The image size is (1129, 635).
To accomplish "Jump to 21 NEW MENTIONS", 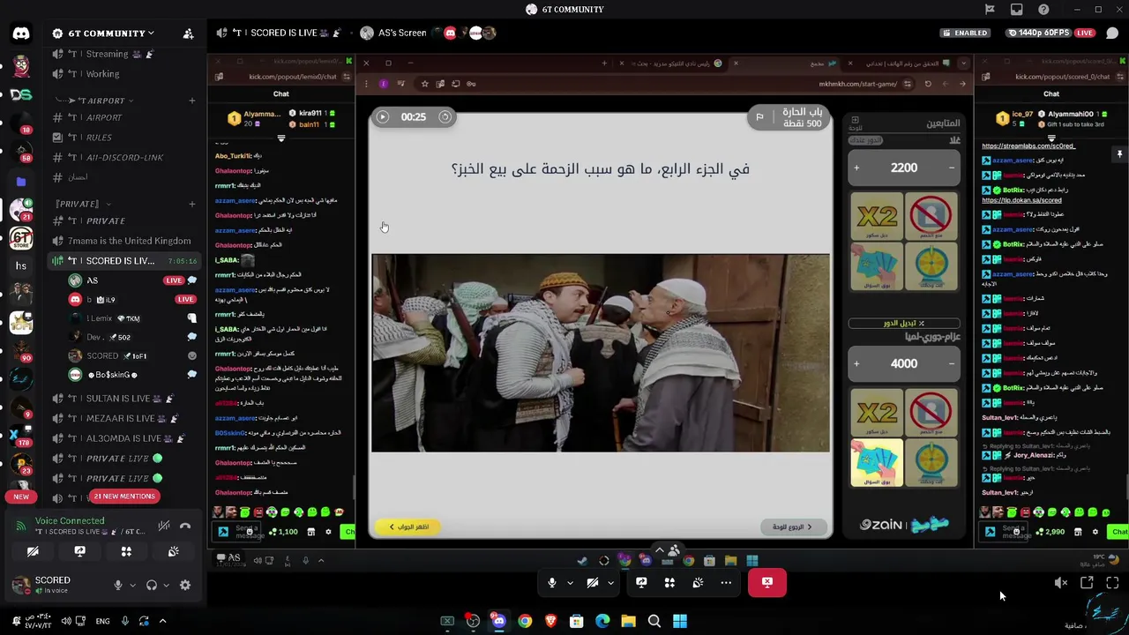I will (x=123, y=496).
